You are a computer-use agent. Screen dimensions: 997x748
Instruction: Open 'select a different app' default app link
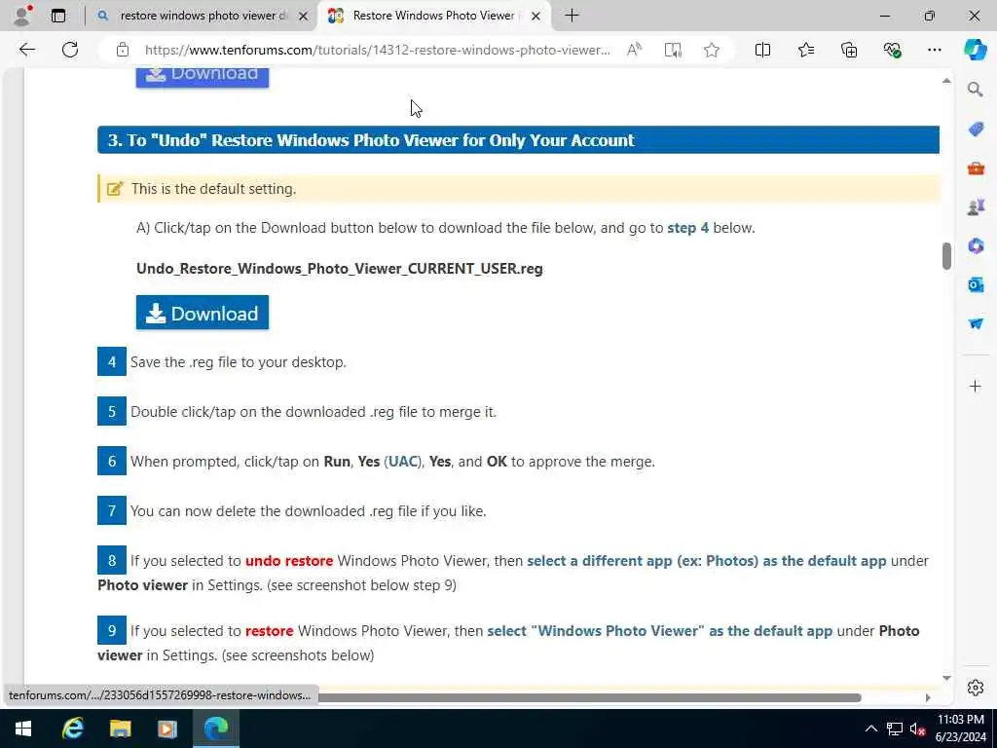707,561
